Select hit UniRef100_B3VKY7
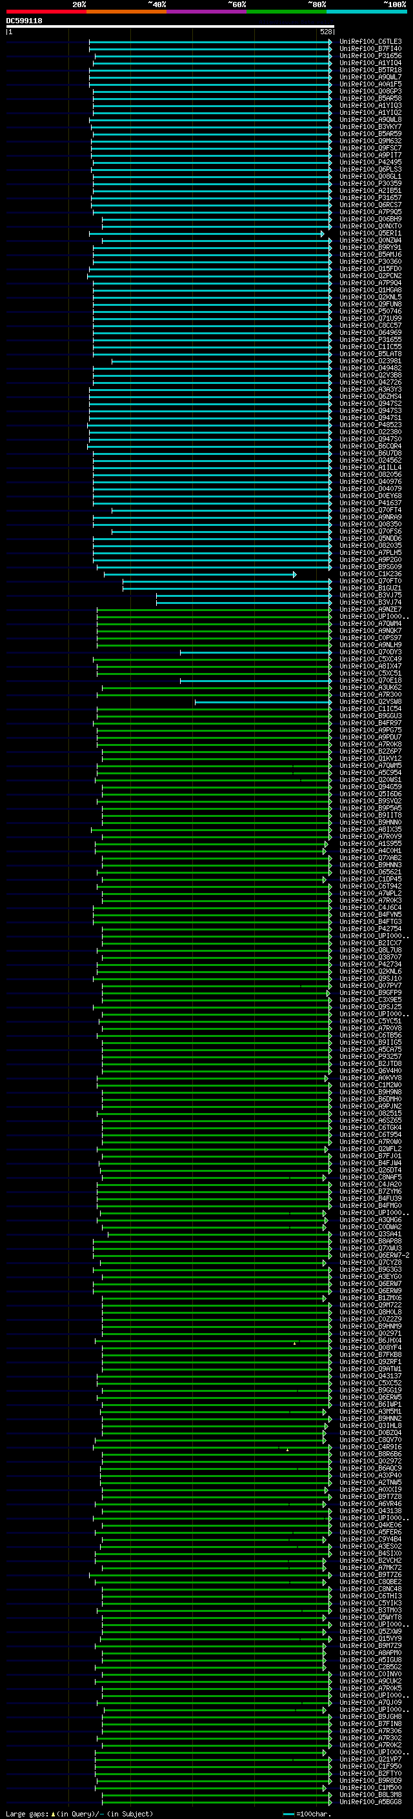The image size is (413, 1819). (370, 127)
